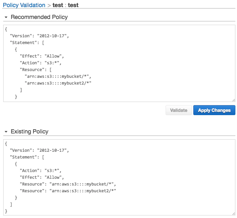The image size is (237, 218).
Task: Click the recommended "Resource": [ array line
Action: click(36, 70)
